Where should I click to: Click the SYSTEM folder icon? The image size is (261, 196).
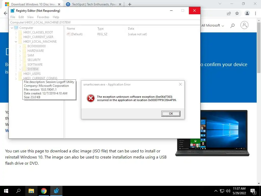[24, 69]
